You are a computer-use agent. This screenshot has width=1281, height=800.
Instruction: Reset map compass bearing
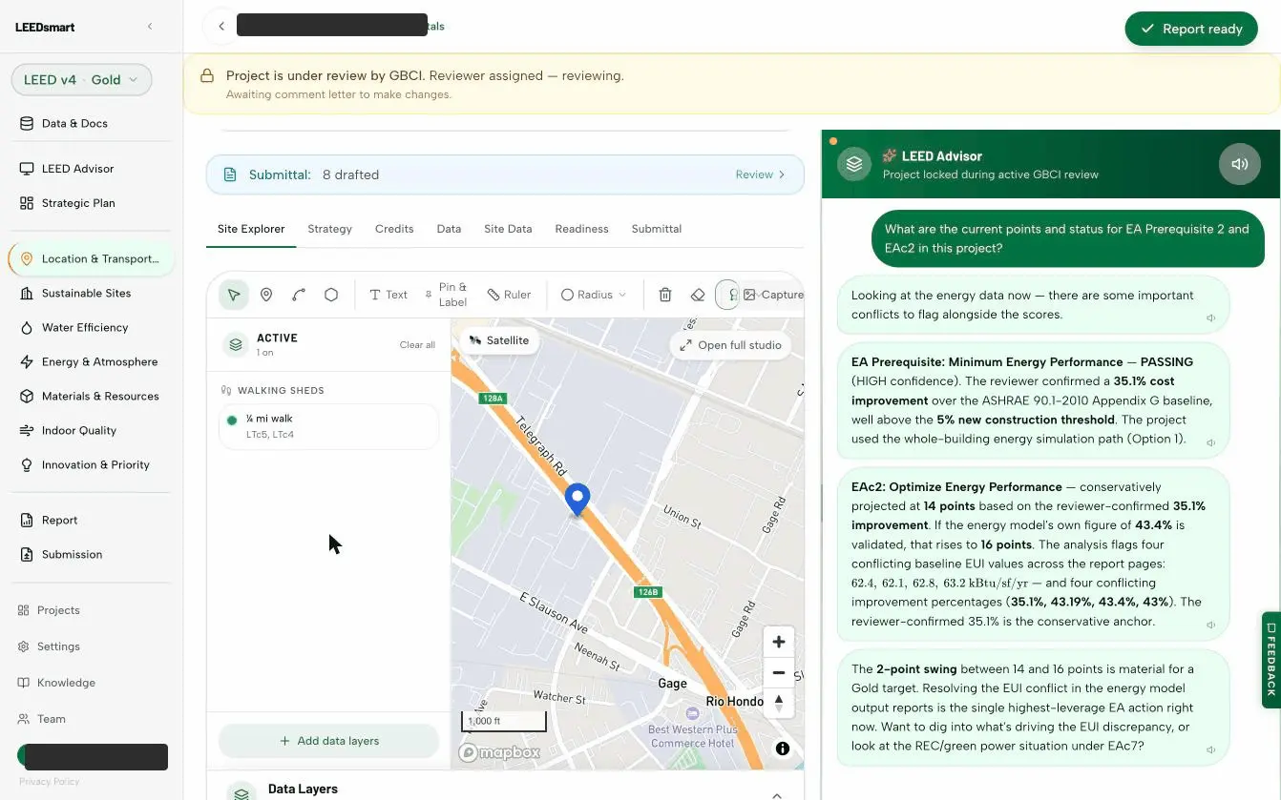click(779, 703)
